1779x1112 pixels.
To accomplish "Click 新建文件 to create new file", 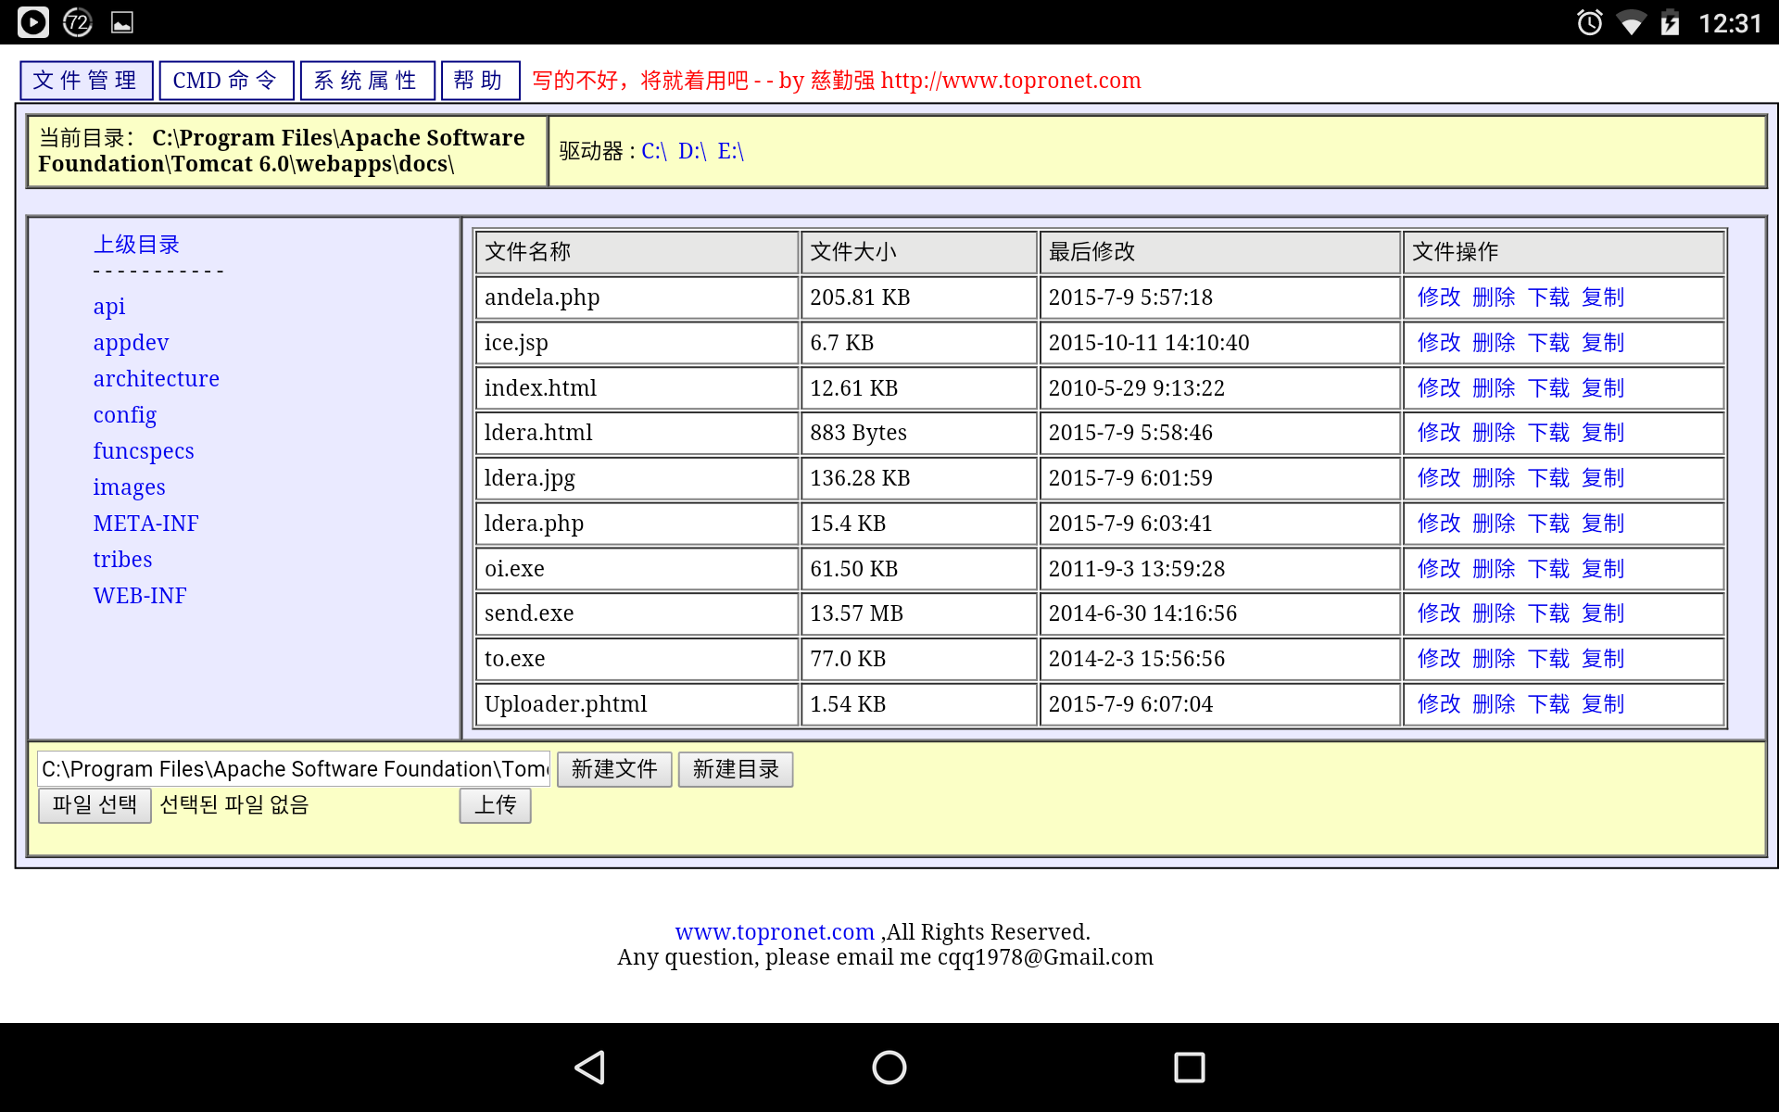I will pyautogui.click(x=612, y=770).
